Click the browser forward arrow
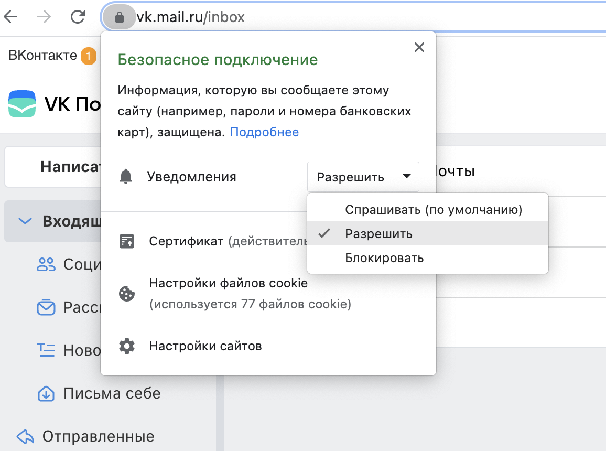606x451 pixels. 44,17
